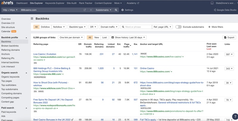The height and width of the screenshot is (121, 238).
Task: Open One link per domain dropdown
Action: coord(71,37)
